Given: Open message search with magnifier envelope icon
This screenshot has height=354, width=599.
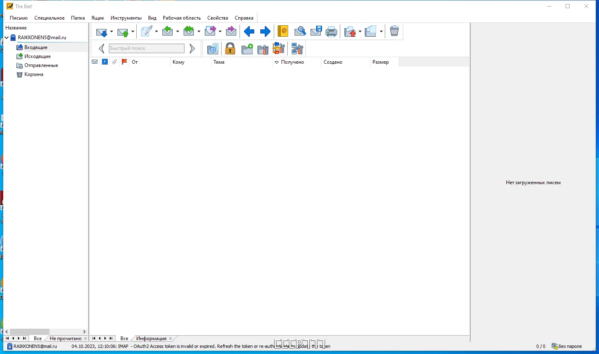Looking at the screenshot, I should click(x=300, y=31).
